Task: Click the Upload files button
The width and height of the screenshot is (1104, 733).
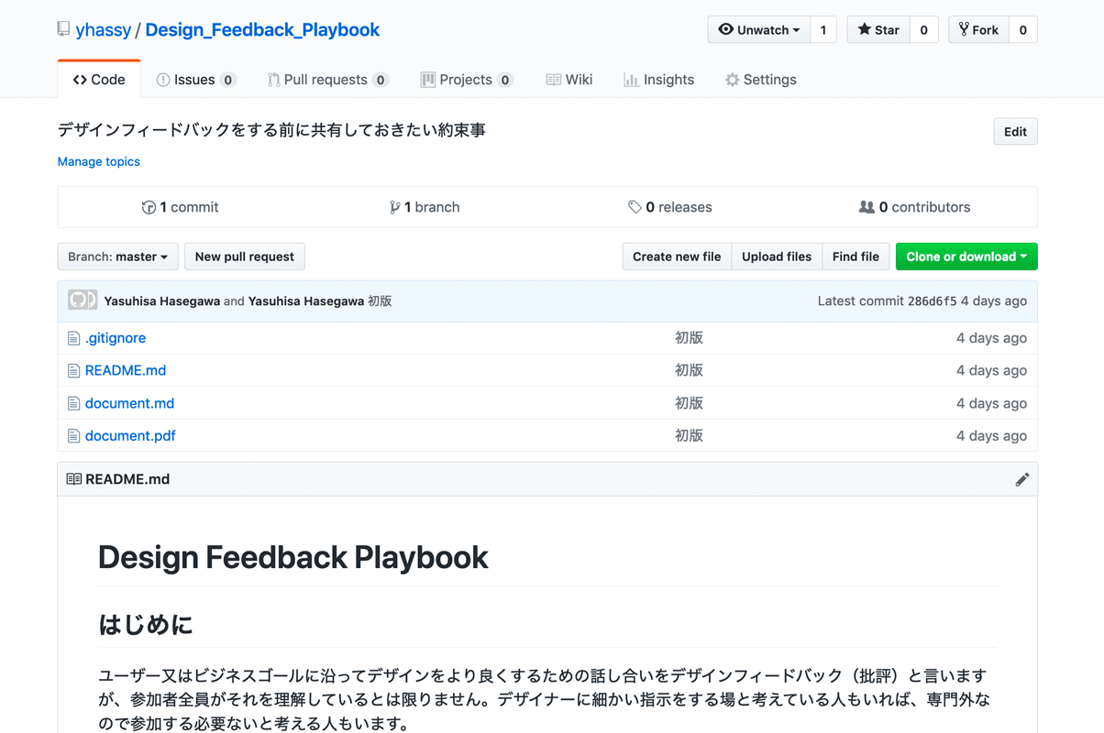Action: pos(777,257)
